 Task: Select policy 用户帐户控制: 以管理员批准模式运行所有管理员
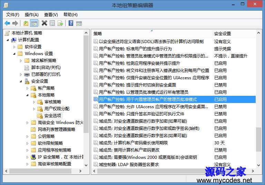click(144, 92)
